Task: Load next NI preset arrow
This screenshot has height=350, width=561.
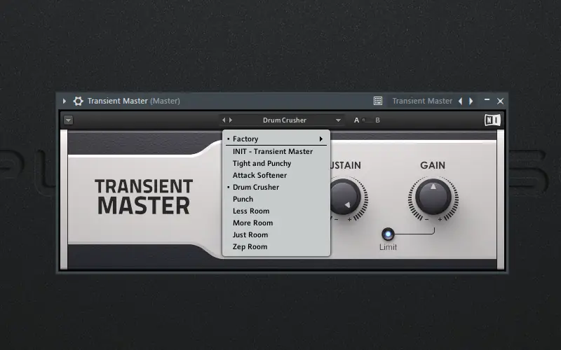Action: (x=231, y=120)
